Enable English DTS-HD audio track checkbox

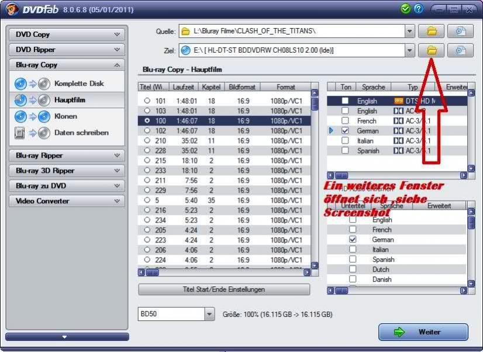click(345, 101)
